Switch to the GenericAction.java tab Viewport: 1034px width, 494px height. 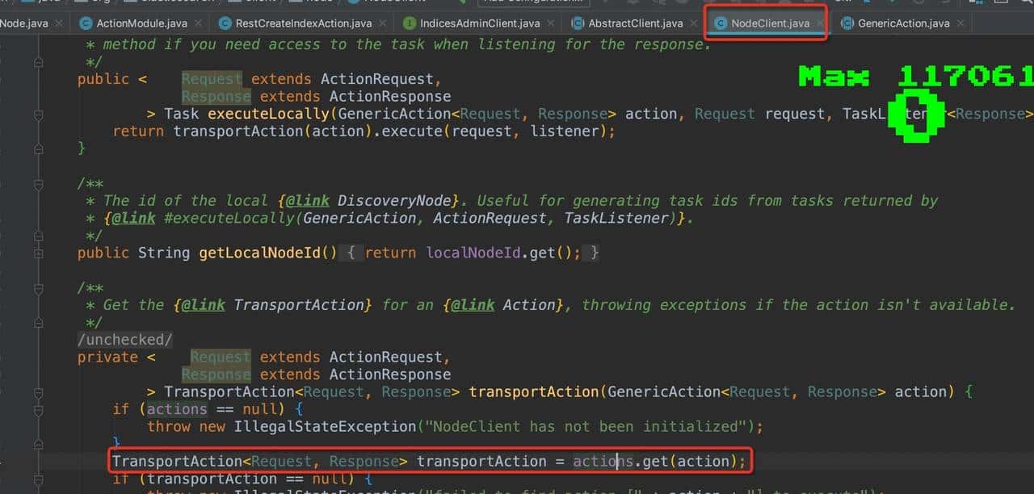(x=903, y=23)
